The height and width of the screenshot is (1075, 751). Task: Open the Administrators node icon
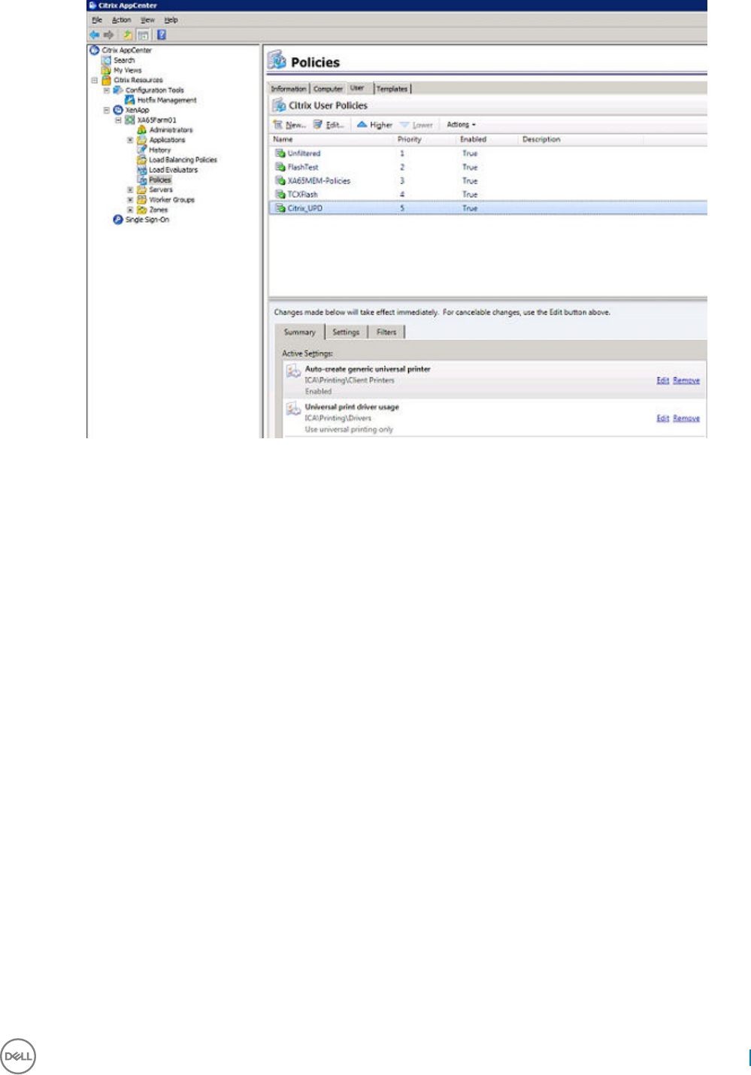(142, 130)
